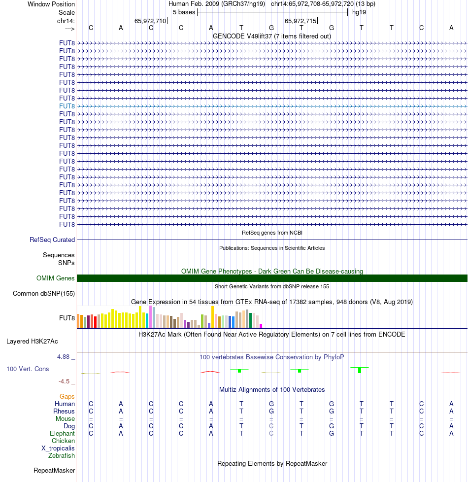This screenshot has width=468, height=482.
Task: Click the tallest green PhyloP conservation bar
Action: click(x=360, y=370)
